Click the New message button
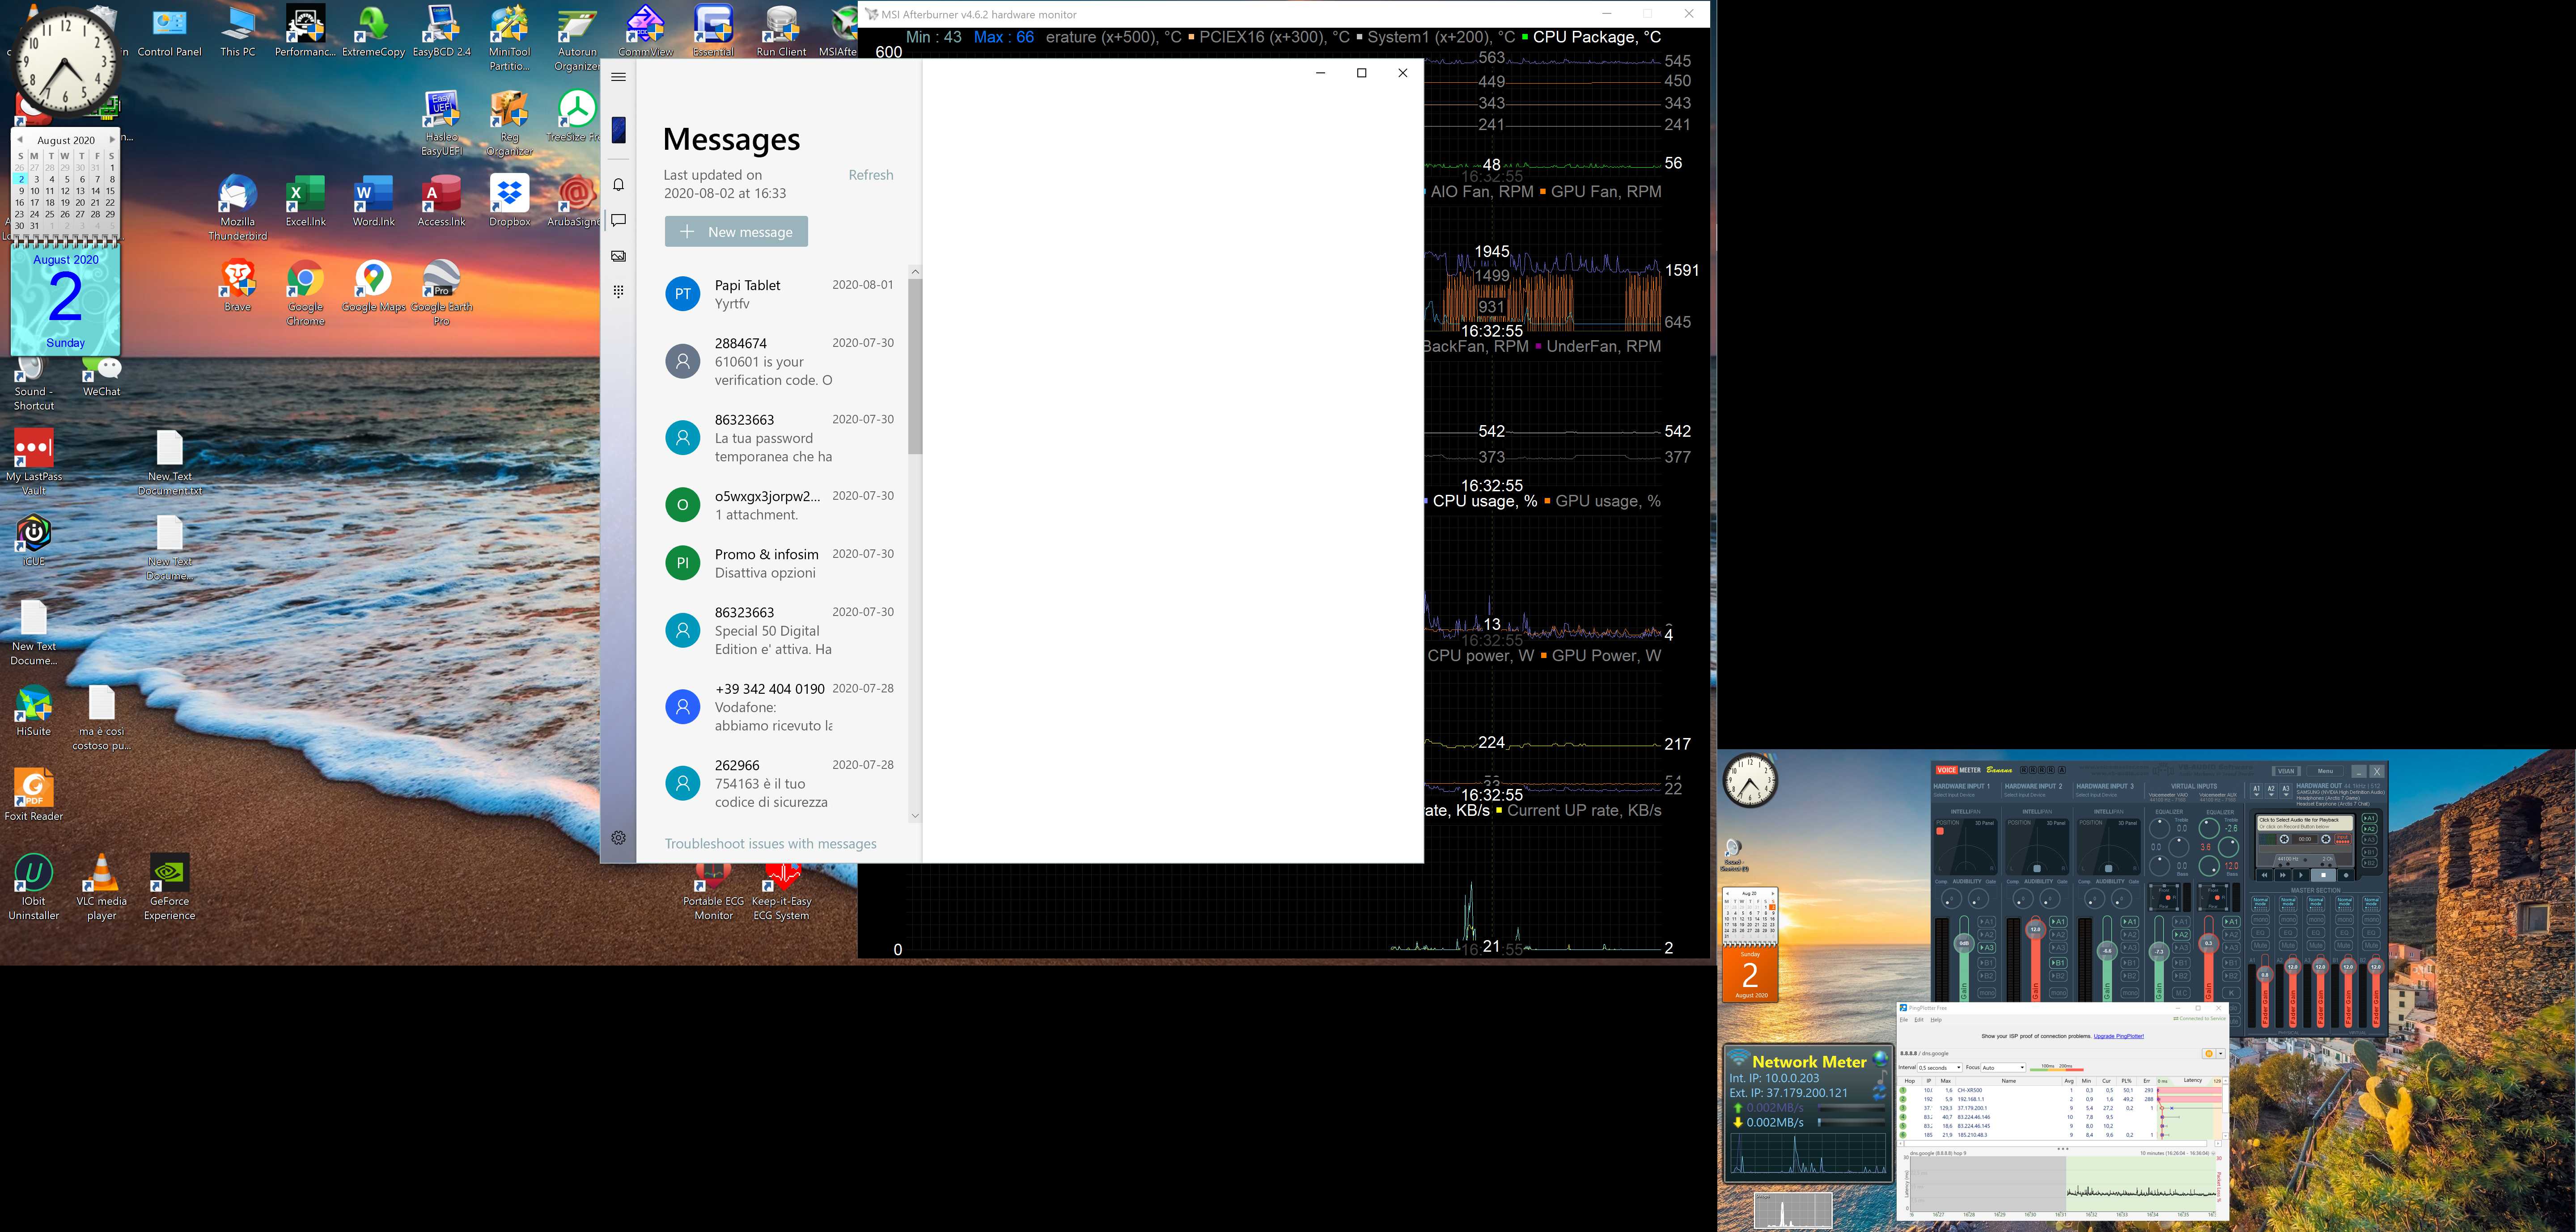The width and height of the screenshot is (2576, 1232). (736, 232)
